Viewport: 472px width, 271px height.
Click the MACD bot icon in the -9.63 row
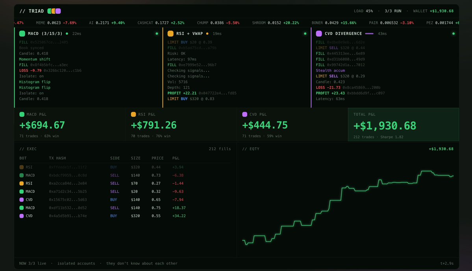21,192
